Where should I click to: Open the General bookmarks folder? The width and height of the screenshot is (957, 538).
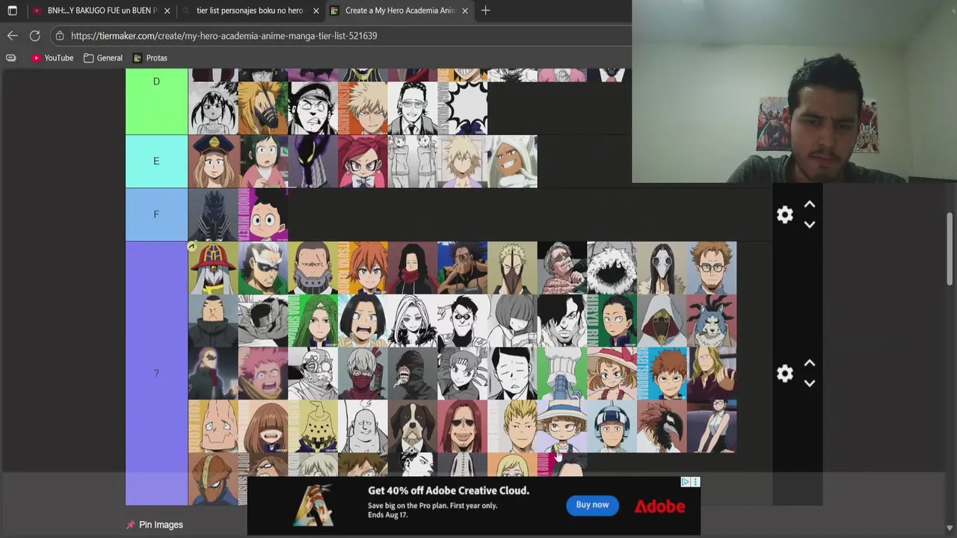(103, 58)
